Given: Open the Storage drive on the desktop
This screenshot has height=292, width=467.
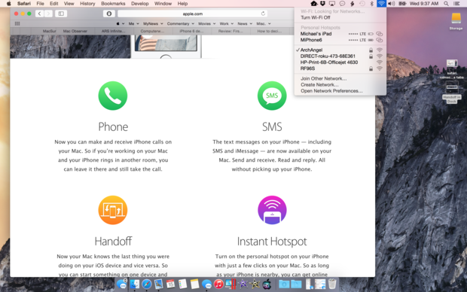Looking at the screenshot, I should coord(456,21).
